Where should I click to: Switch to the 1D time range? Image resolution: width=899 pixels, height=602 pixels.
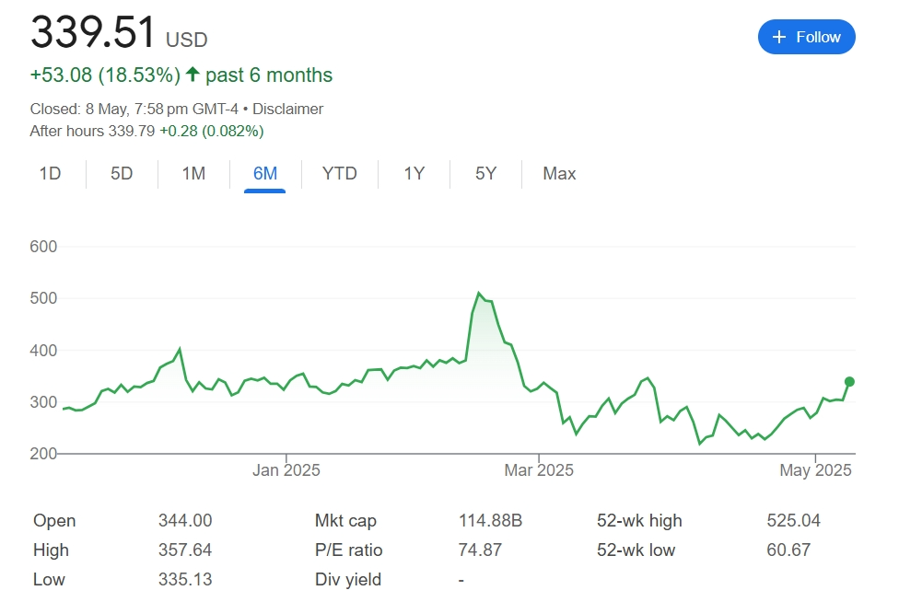click(x=50, y=174)
